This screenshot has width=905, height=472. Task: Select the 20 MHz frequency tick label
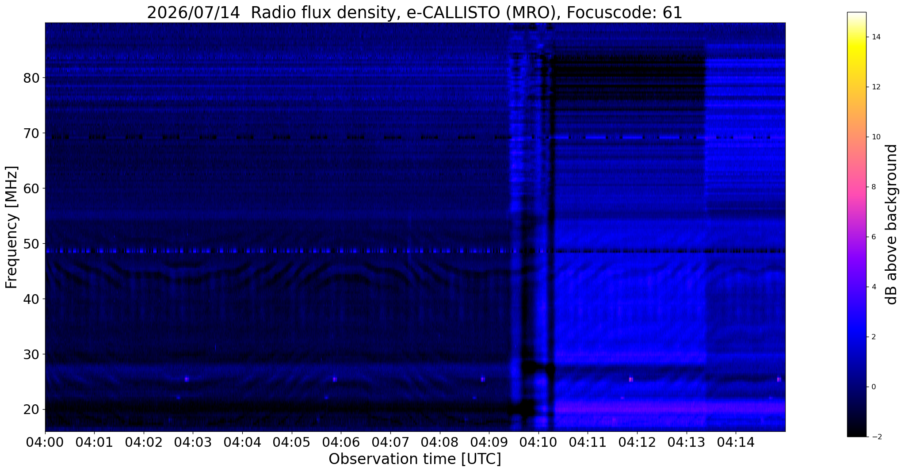[x=31, y=410]
